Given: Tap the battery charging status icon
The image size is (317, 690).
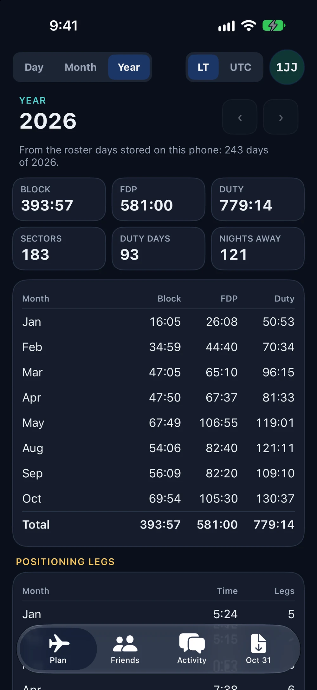Looking at the screenshot, I should pos(274,26).
